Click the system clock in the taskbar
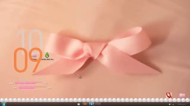This screenshot has height=106, width=190. point(181,105)
